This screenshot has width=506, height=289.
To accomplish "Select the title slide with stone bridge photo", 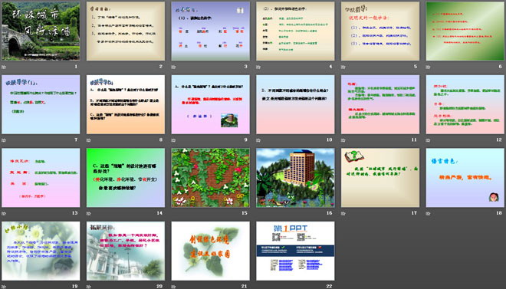I will tap(41, 31).
